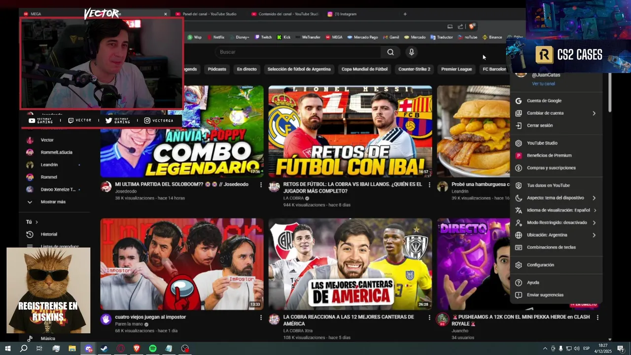Open new browser tab with plus button
Image resolution: width=631 pixels, height=355 pixels.
point(405,14)
